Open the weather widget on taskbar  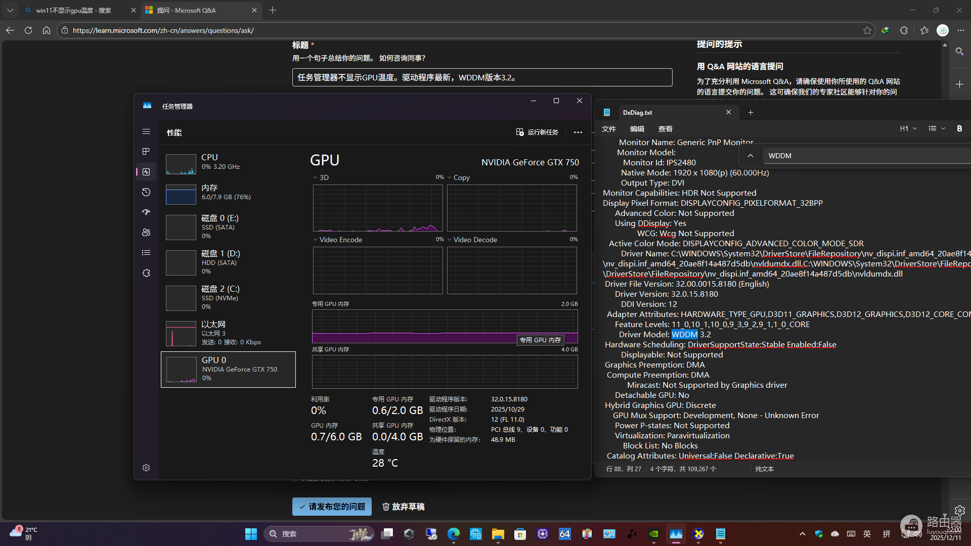click(x=24, y=533)
